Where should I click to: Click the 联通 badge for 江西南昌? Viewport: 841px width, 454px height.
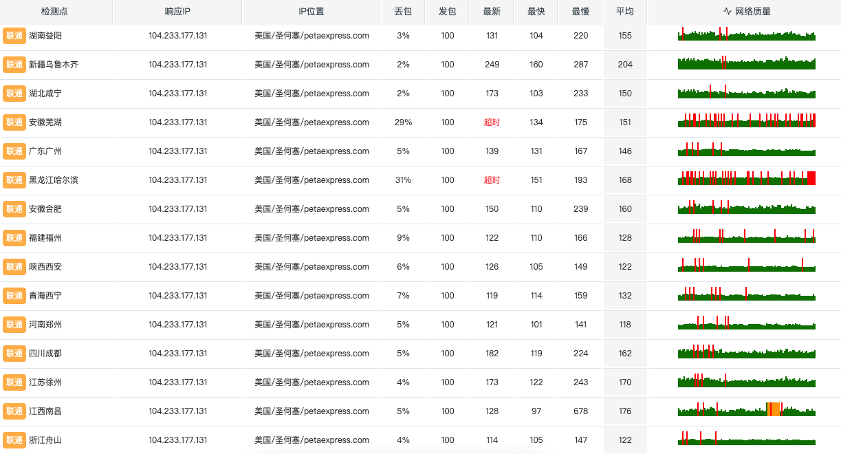click(x=14, y=411)
